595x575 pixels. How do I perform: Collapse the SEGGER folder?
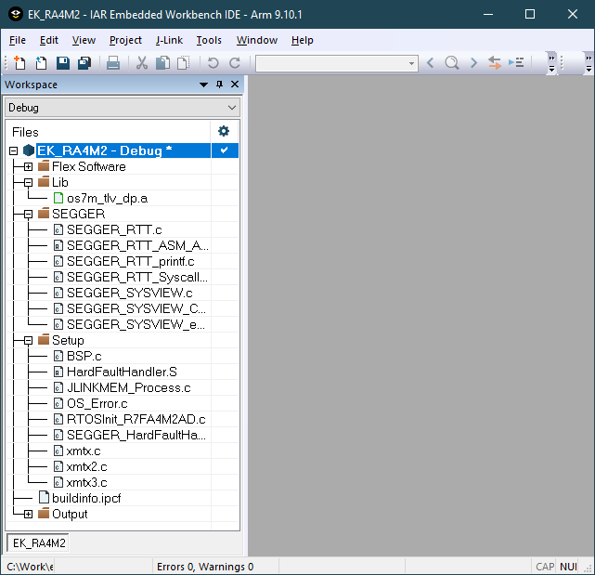[x=29, y=214]
